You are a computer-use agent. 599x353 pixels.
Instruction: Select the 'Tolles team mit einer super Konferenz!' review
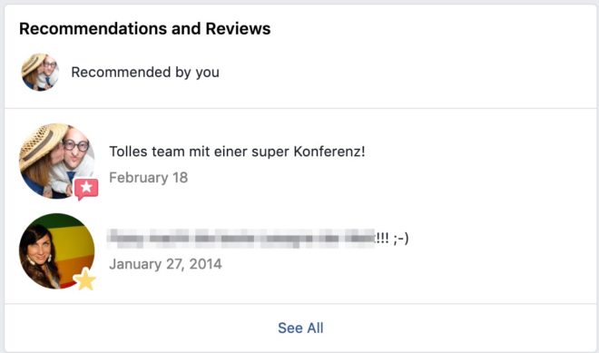coord(237,152)
